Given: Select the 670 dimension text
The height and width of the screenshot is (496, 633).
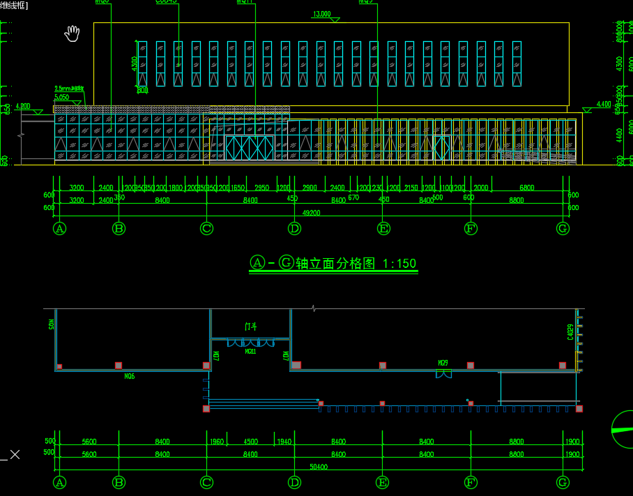Looking at the screenshot, I should [x=353, y=197].
